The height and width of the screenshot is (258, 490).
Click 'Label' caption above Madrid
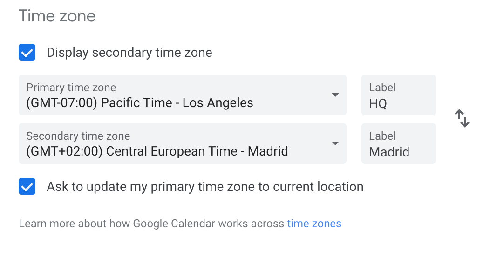tap(382, 136)
